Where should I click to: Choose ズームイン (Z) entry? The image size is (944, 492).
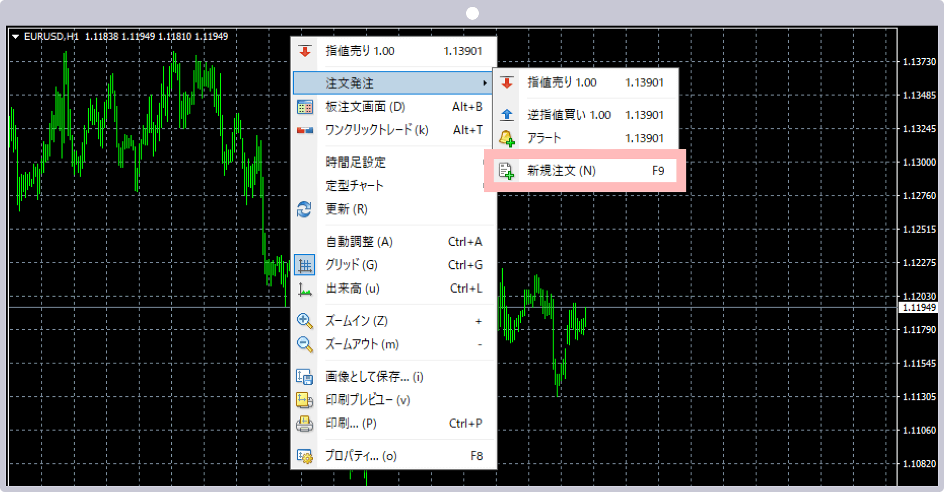pyautogui.click(x=393, y=321)
